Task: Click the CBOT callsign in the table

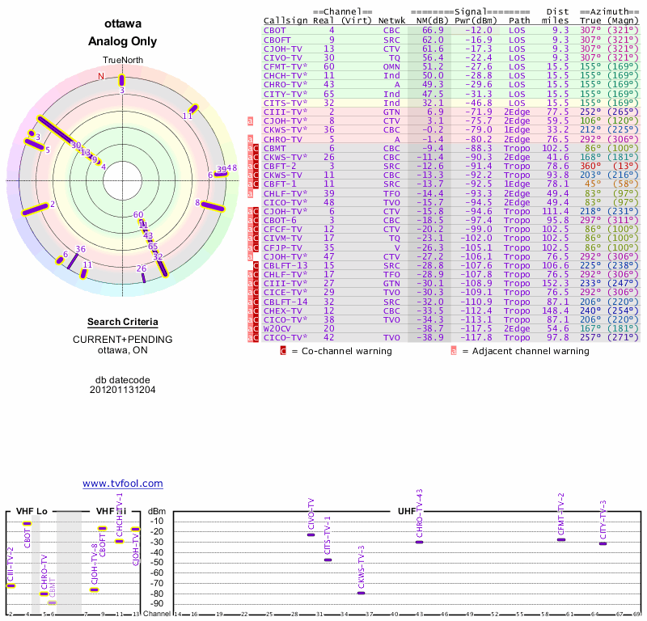Action: point(274,31)
